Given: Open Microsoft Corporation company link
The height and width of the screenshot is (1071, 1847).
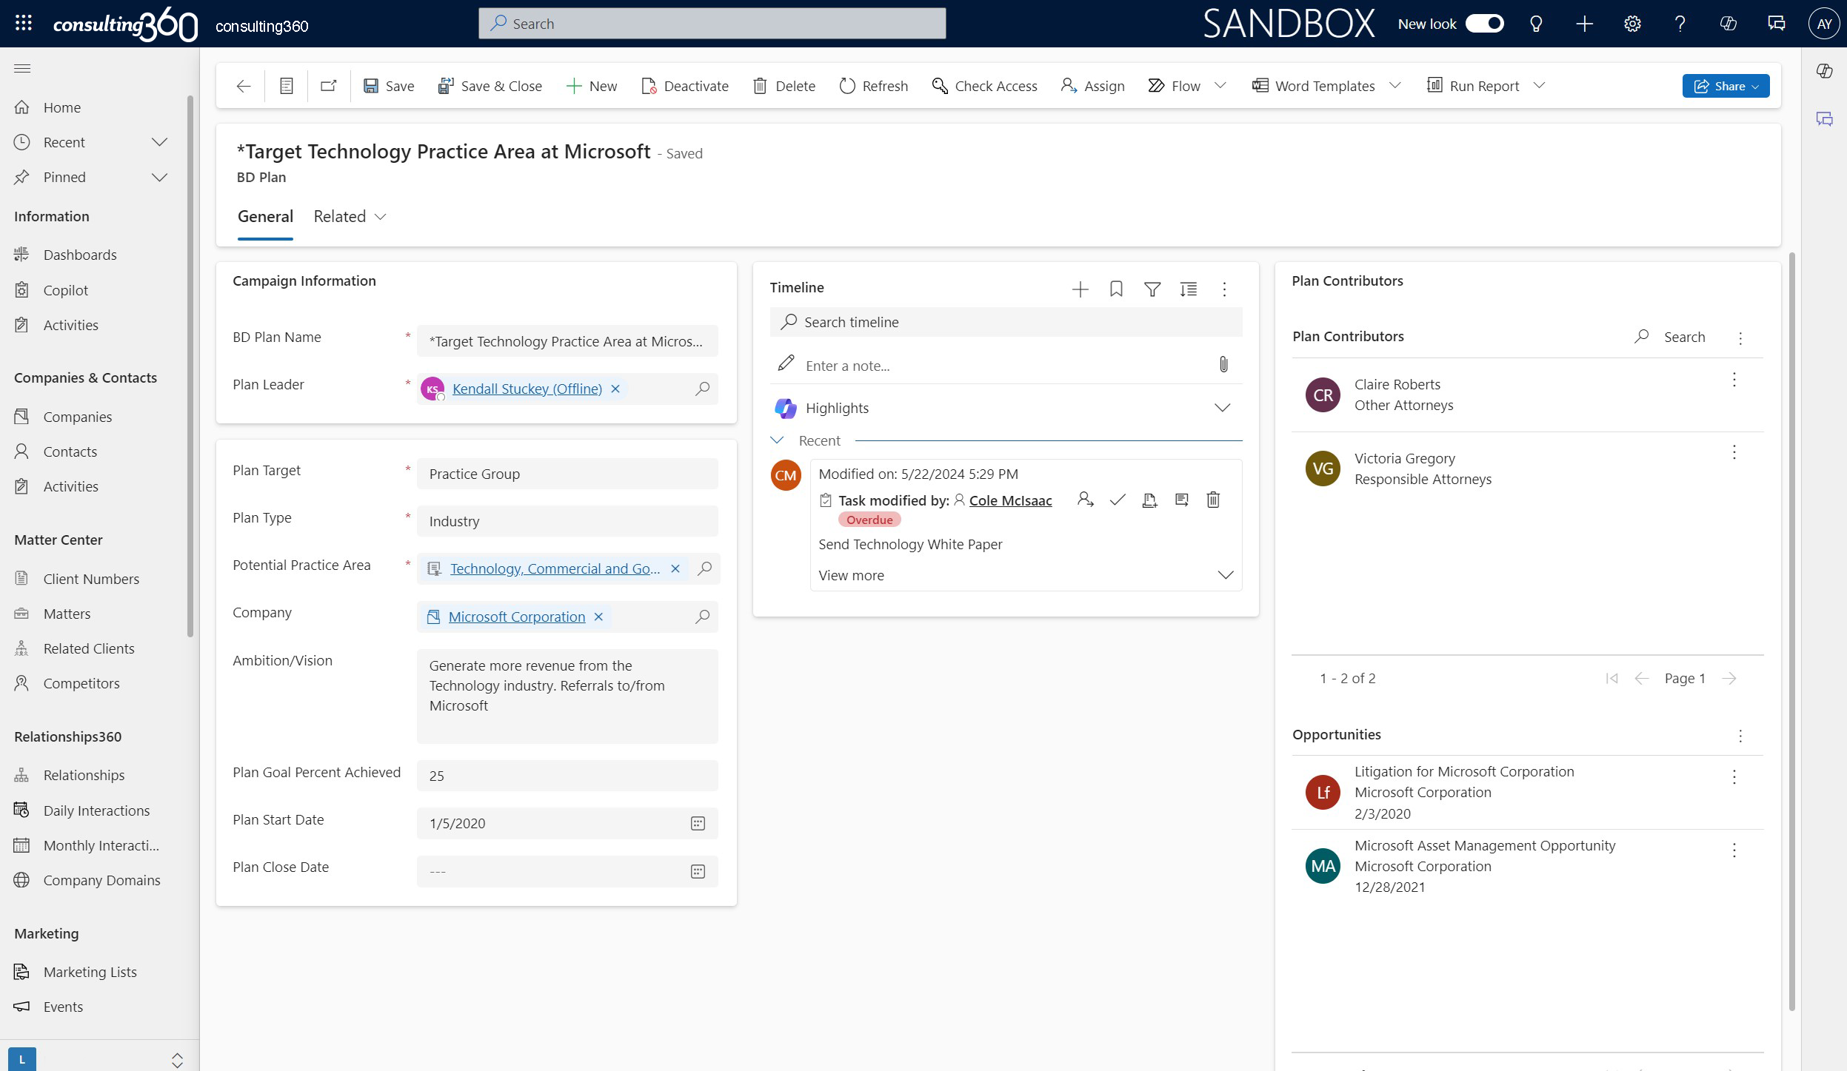Looking at the screenshot, I should (x=517, y=617).
